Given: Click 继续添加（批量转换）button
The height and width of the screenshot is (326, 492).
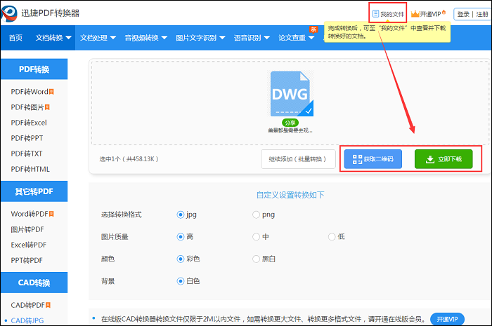Looking at the screenshot, I should pyautogui.click(x=298, y=159).
